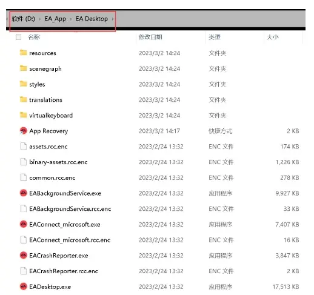
Task: Open the resources folder icon
Action: click(23, 53)
